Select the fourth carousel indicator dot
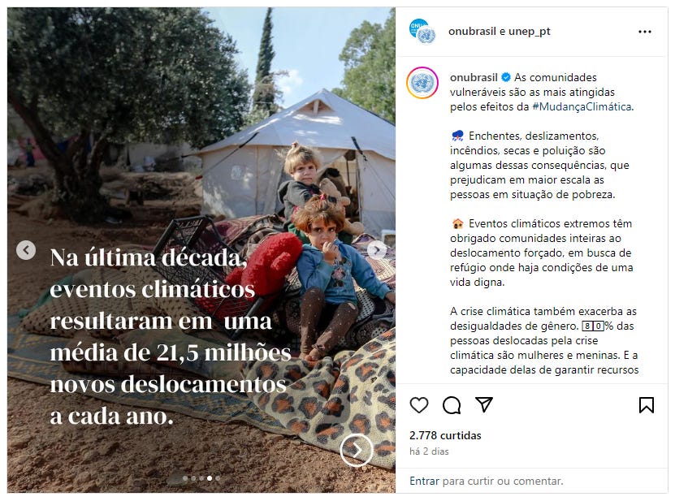Screen dimensions: 675x501 [x=210, y=478]
